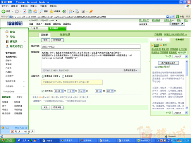Open the day dropdown showing 16
This screenshot has width=191, height=143.
coord(82,91)
